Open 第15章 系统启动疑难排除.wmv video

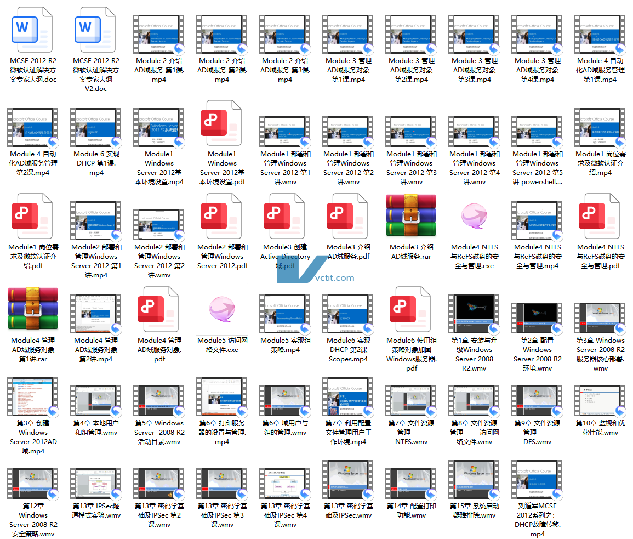click(474, 480)
